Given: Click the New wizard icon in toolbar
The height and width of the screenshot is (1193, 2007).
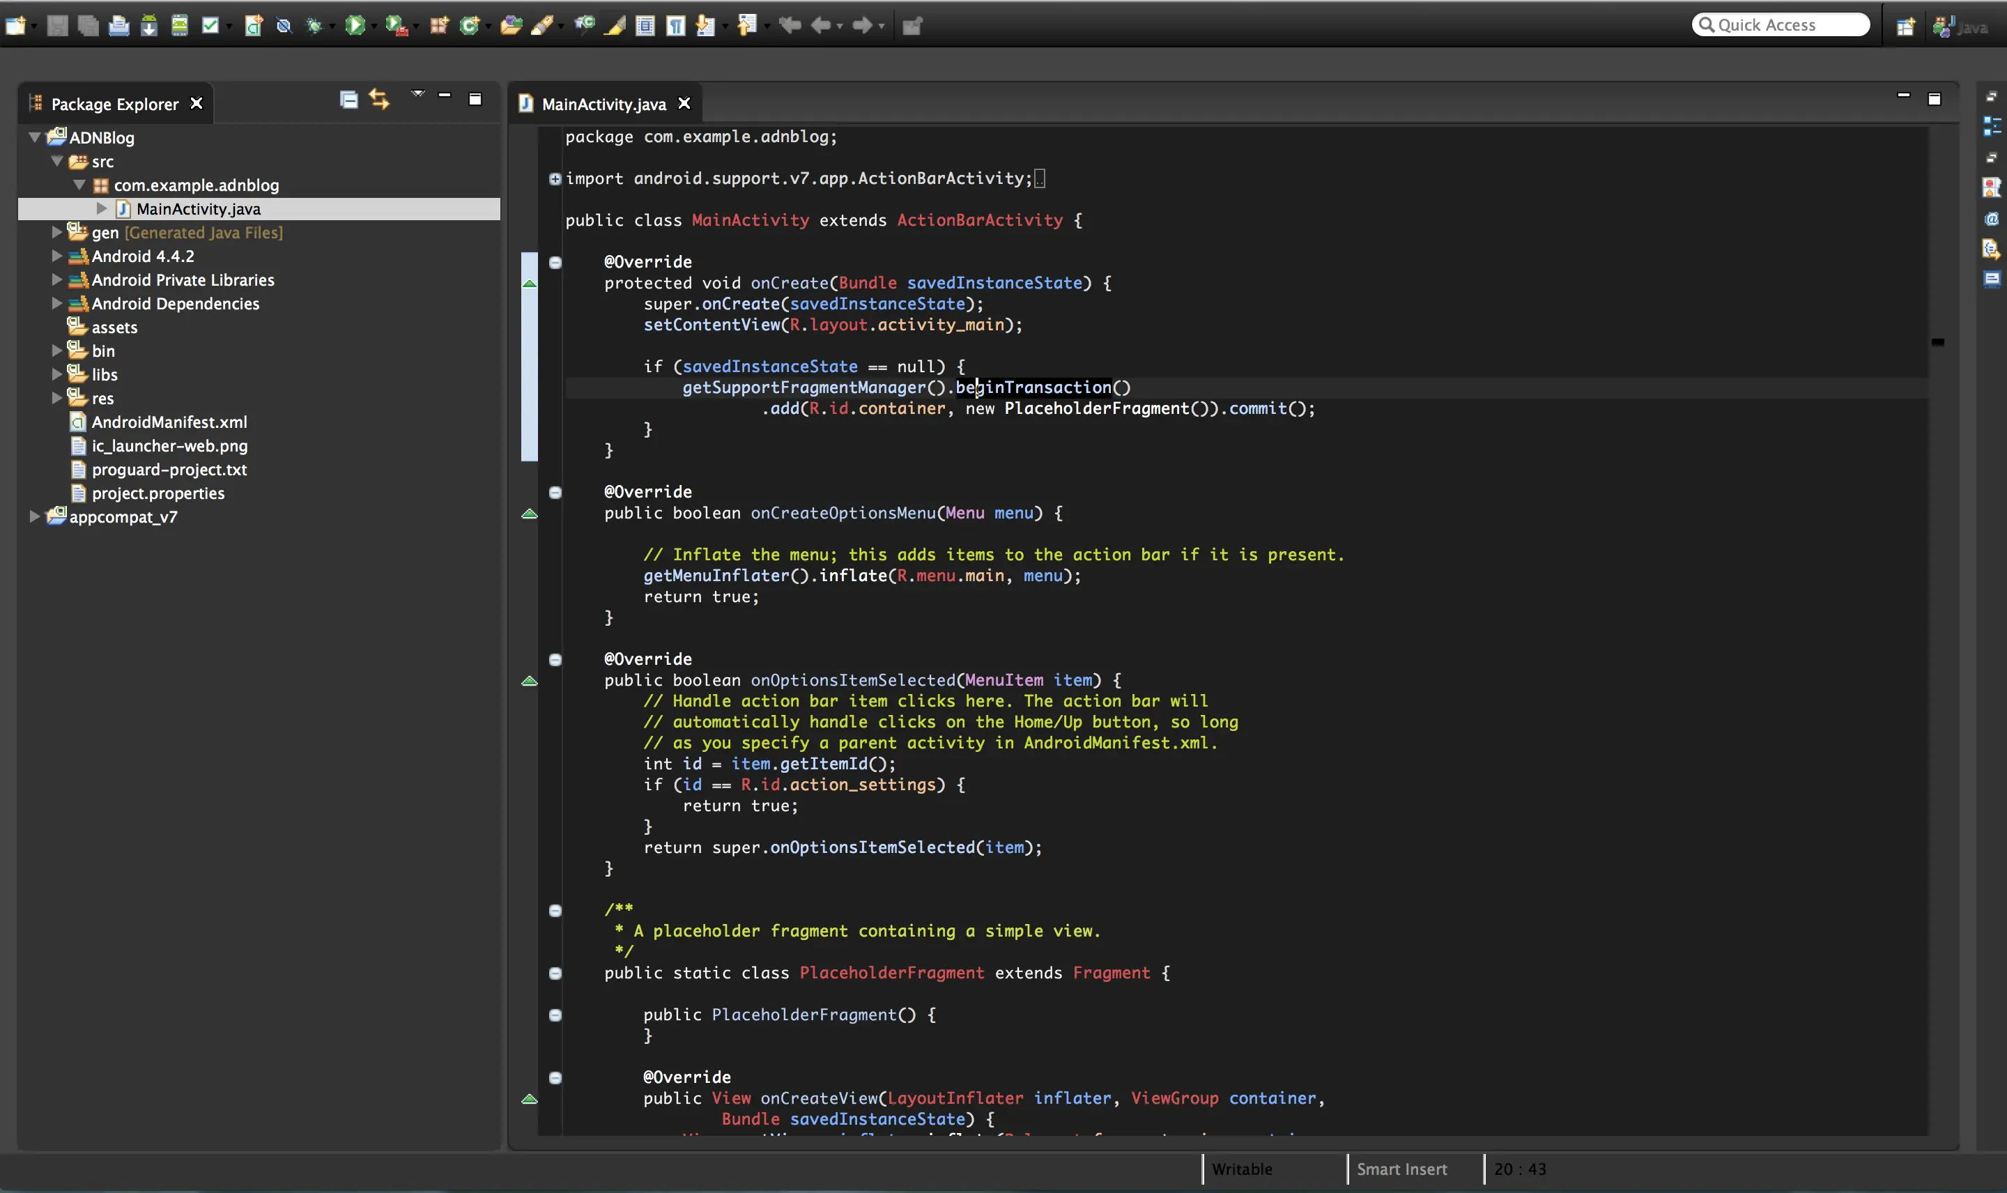Looking at the screenshot, I should tap(15, 26).
